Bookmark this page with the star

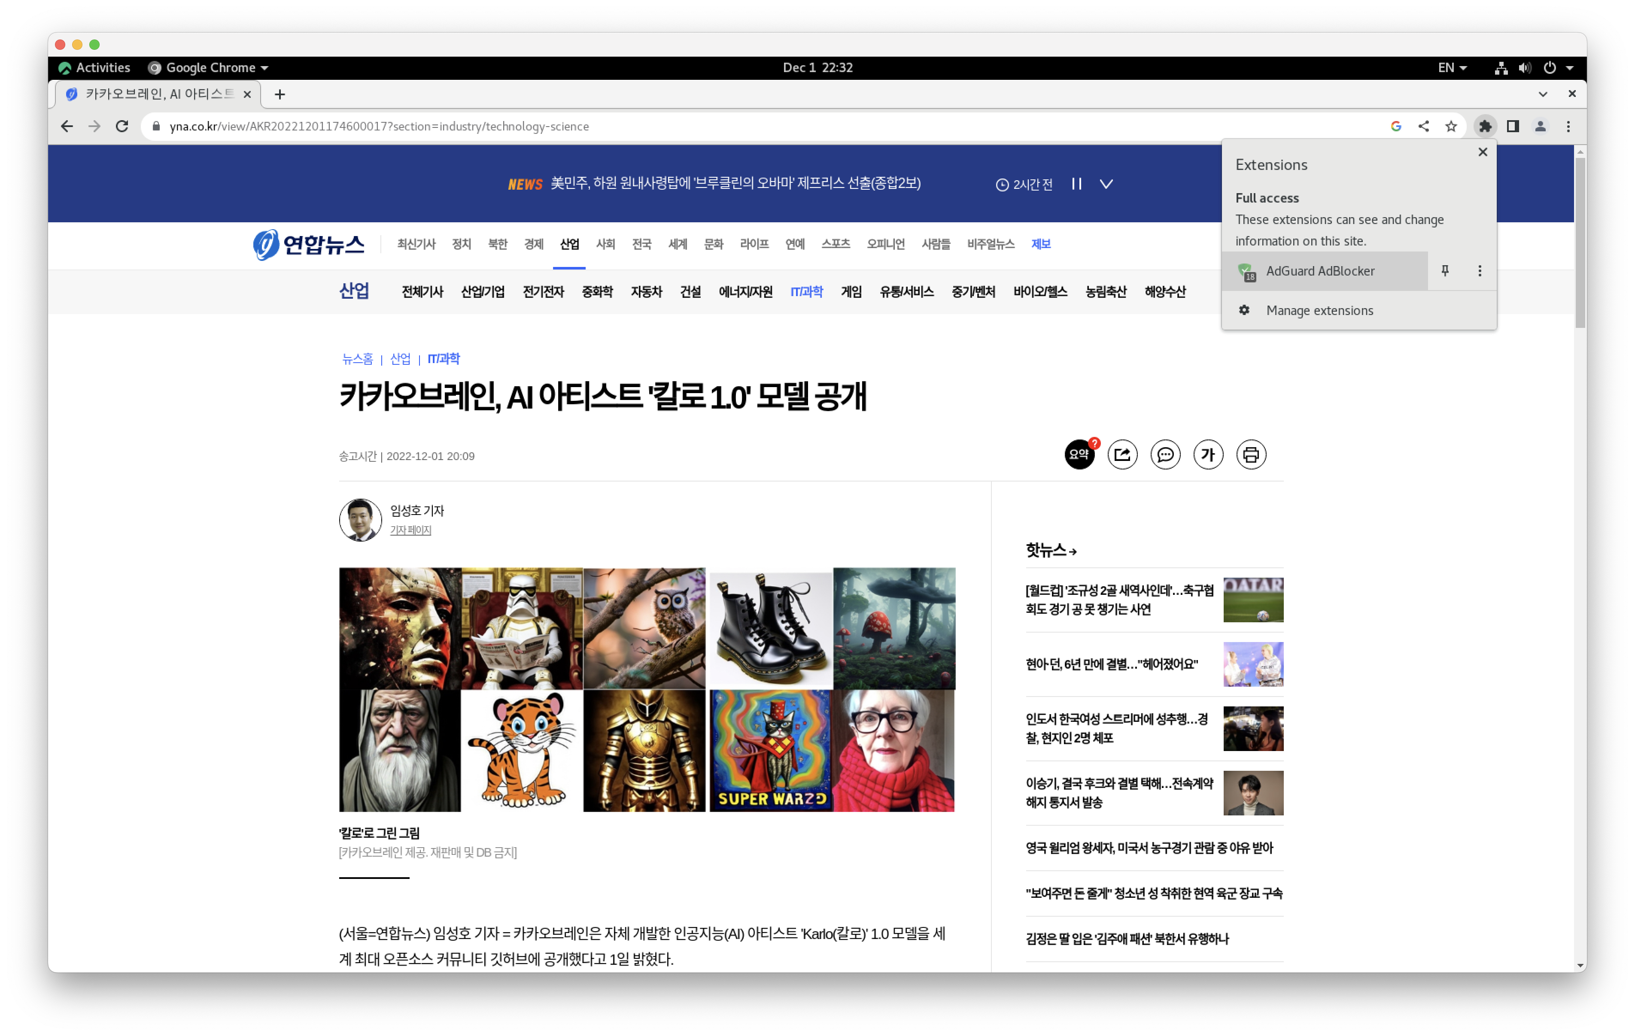(x=1451, y=126)
